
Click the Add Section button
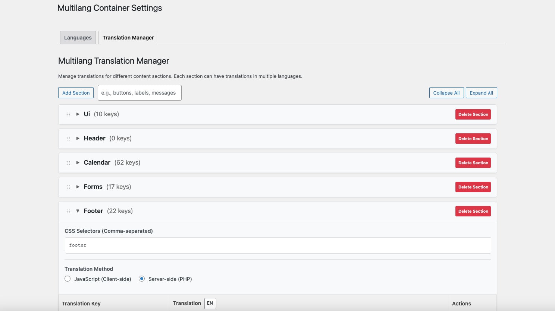[76, 92]
